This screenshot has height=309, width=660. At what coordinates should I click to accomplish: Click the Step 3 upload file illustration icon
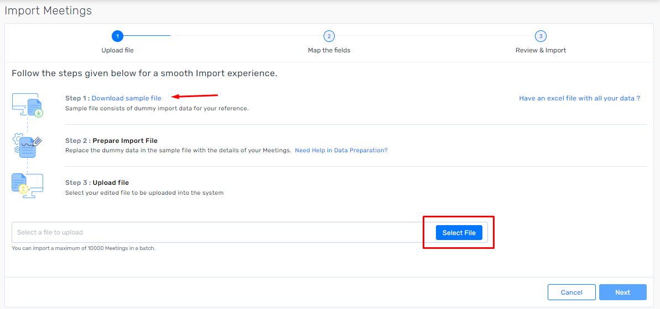coord(27,186)
